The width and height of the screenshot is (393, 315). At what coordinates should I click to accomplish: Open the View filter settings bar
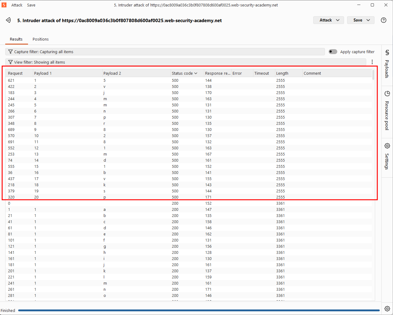pos(186,62)
